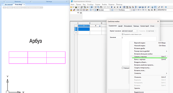
Task: Click the LibSansNarrow font name field
Action: tap(165, 10)
